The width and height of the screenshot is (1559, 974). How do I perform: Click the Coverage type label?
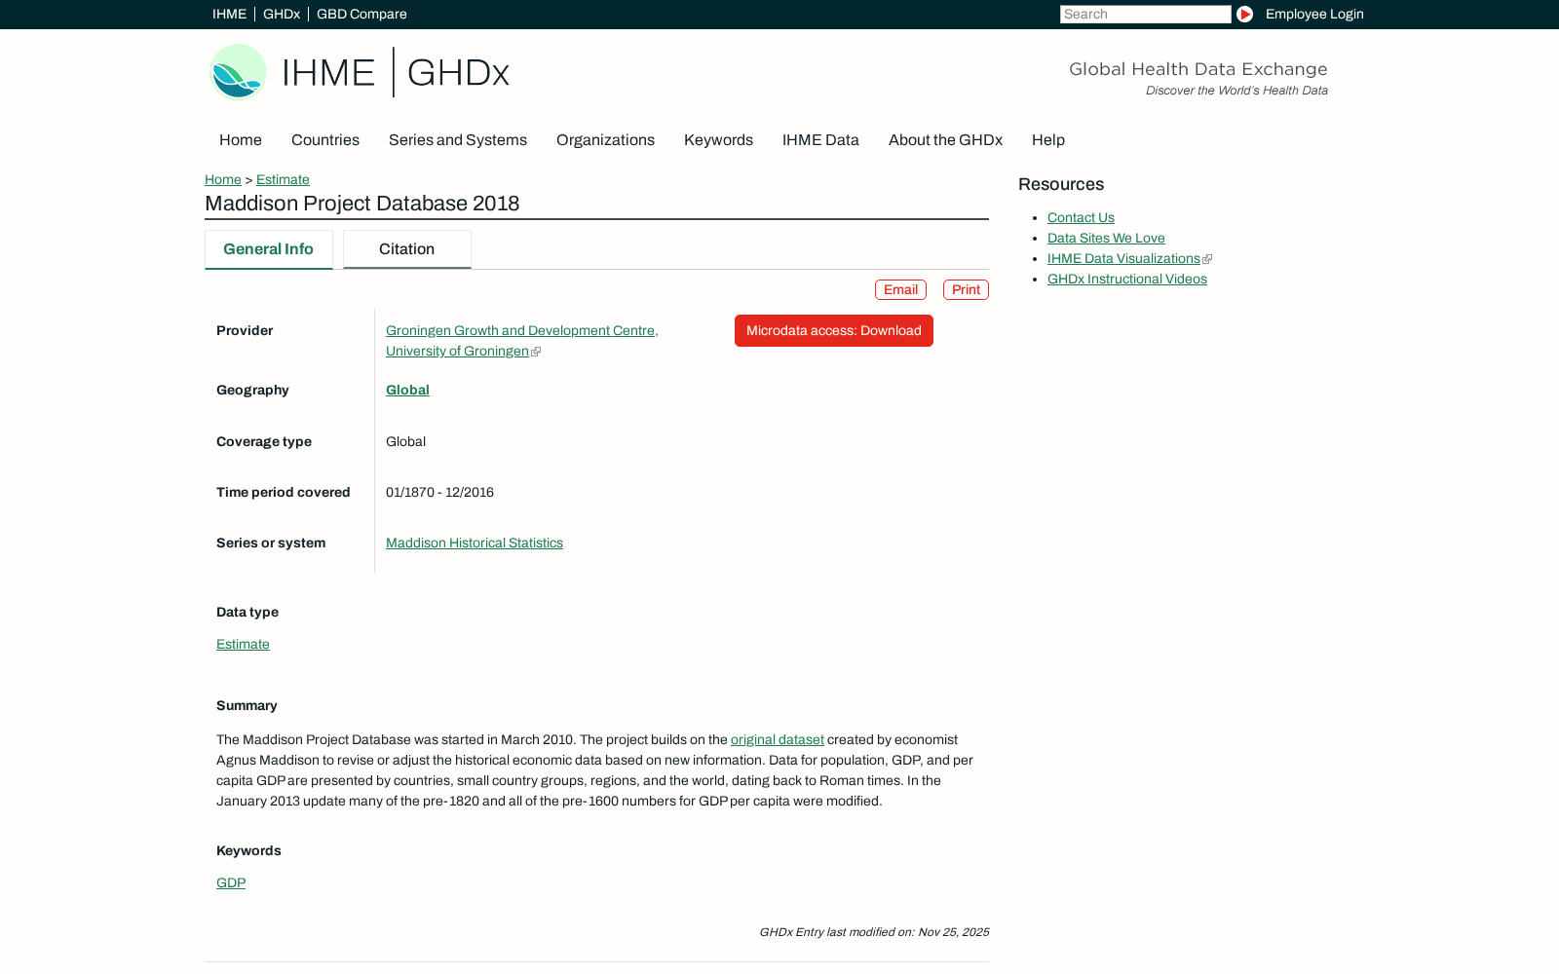coord(264,442)
